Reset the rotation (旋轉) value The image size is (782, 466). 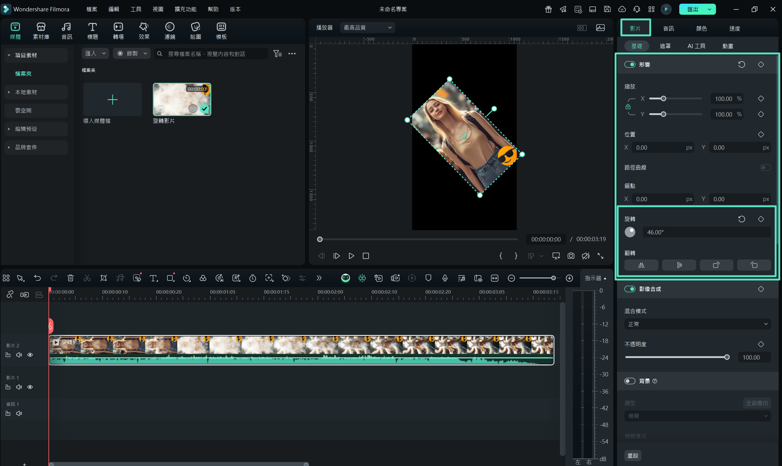pos(742,219)
